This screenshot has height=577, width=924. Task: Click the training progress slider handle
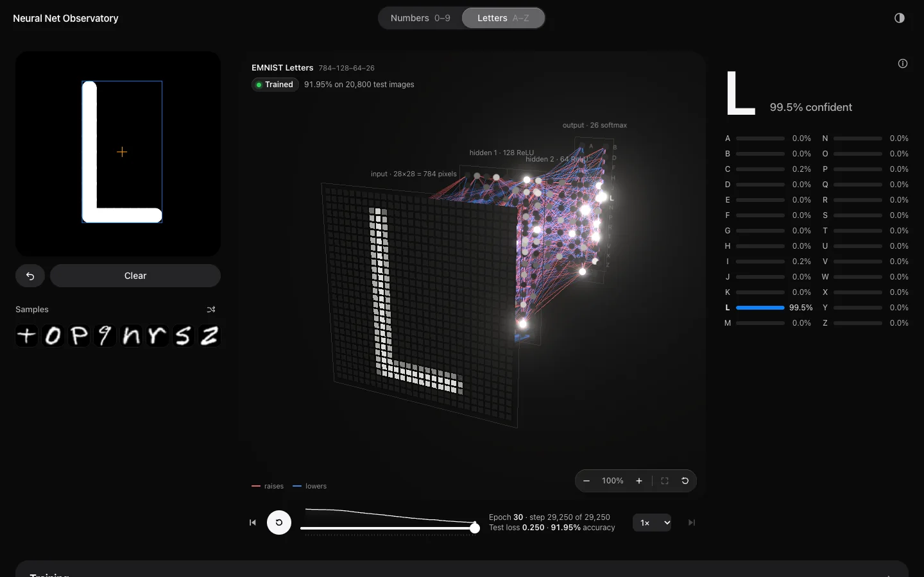tap(475, 528)
